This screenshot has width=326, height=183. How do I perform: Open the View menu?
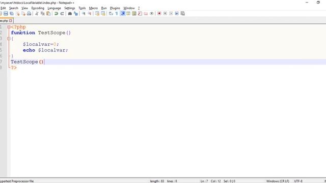(24, 8)
